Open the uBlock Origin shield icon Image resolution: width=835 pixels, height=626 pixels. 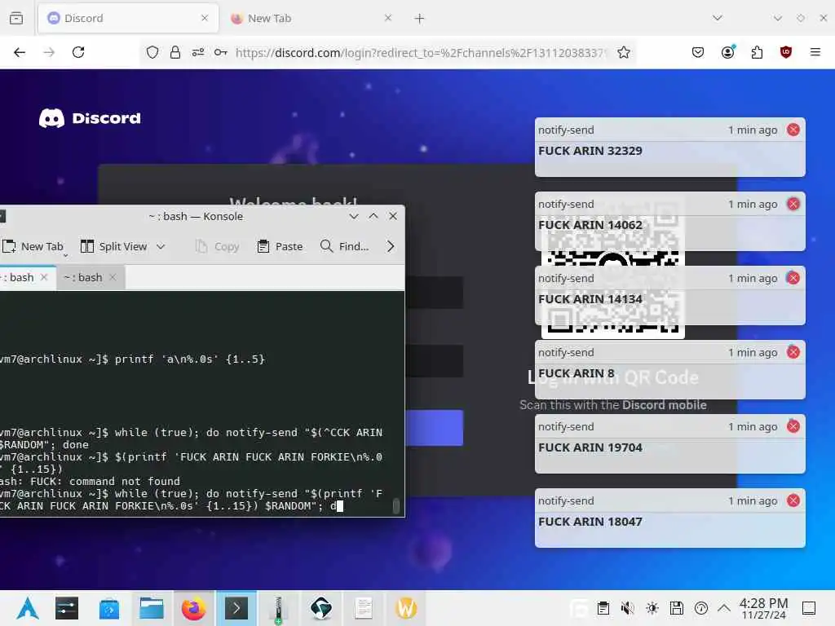[x=785, y=52]
